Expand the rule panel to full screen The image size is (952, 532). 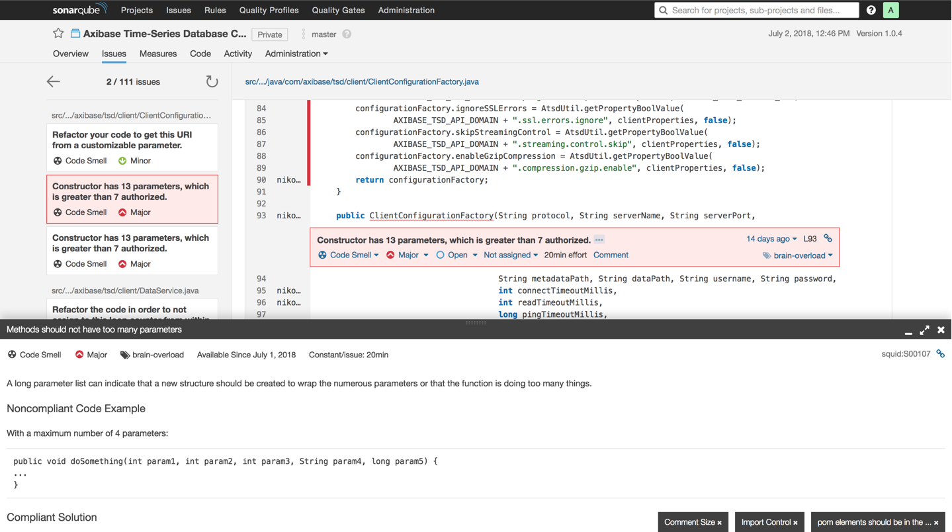(x=924, y=330)
